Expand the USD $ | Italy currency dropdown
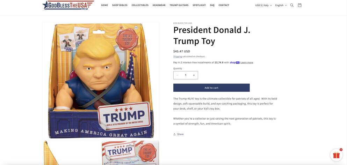 (263, 5)
